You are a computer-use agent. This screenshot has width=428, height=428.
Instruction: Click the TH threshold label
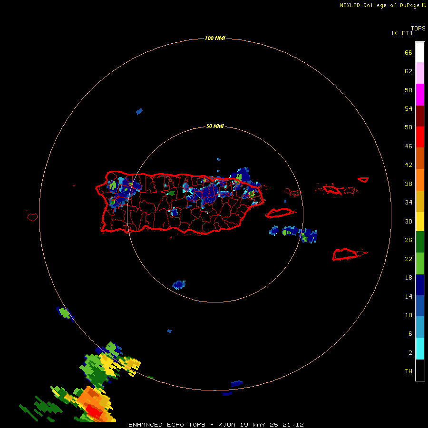tap(409, 371)
